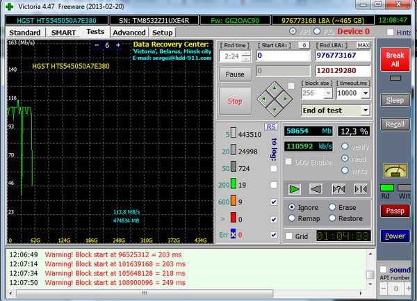The height and width of the screenshot is (301, 417).
Task: Click the API number plus button
Action: pos(408,288)
